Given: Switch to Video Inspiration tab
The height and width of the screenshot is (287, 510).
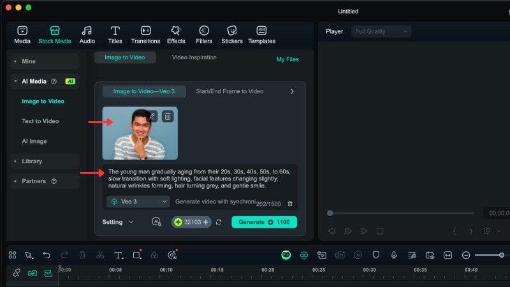Looking at the screenshot, I should [194, 57].
